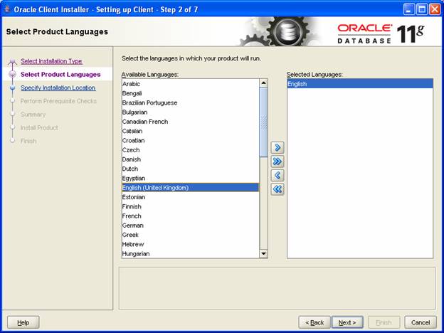Screen dimensions: 444x333
Task: Select Danish language entry
Action: (x=190, y=159)
